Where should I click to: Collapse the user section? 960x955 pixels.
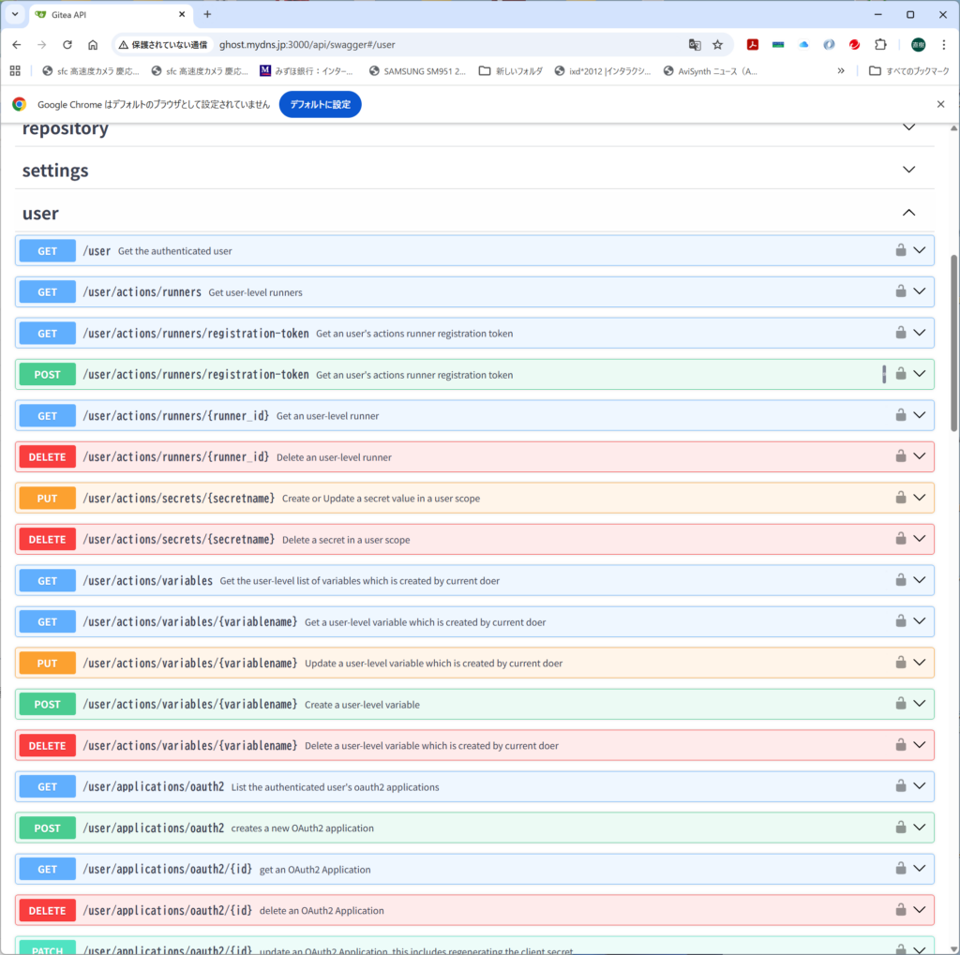tap(907, 213)
